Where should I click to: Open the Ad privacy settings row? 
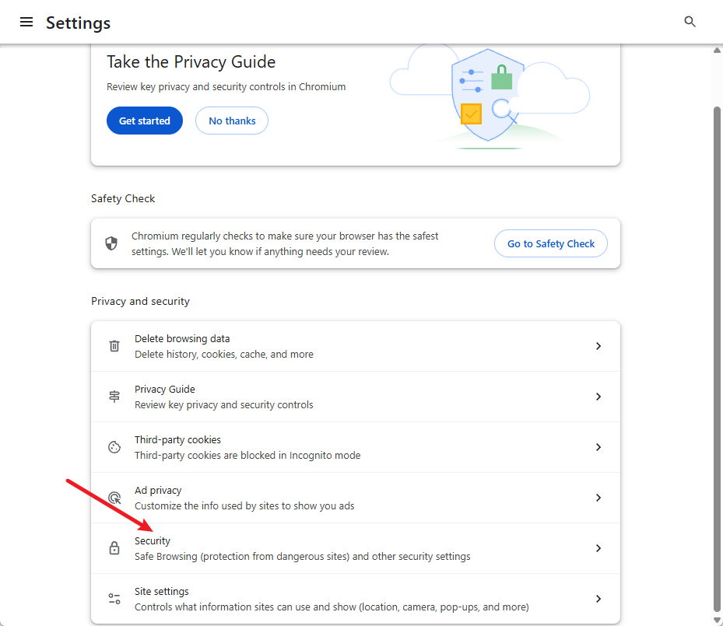point(356,498)
